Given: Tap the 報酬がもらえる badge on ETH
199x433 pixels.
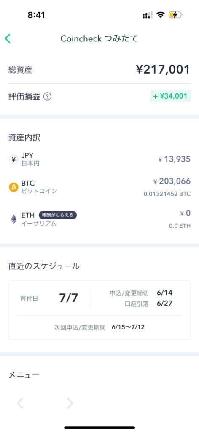Looking at the screenshot, I should [x=57, y=215].
